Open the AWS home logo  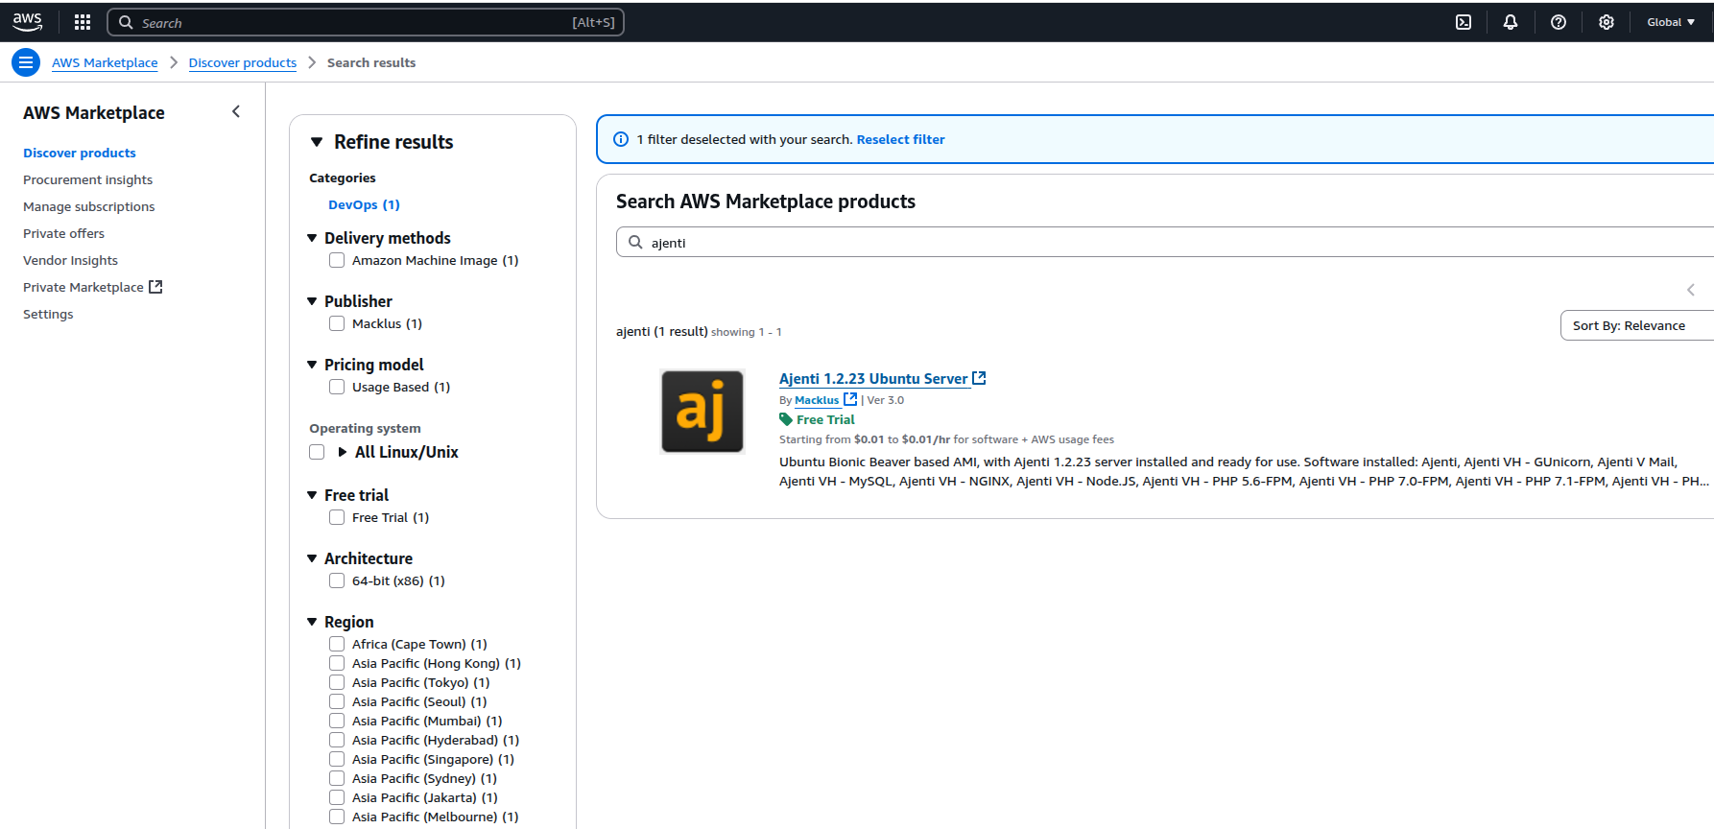point(27,22)
